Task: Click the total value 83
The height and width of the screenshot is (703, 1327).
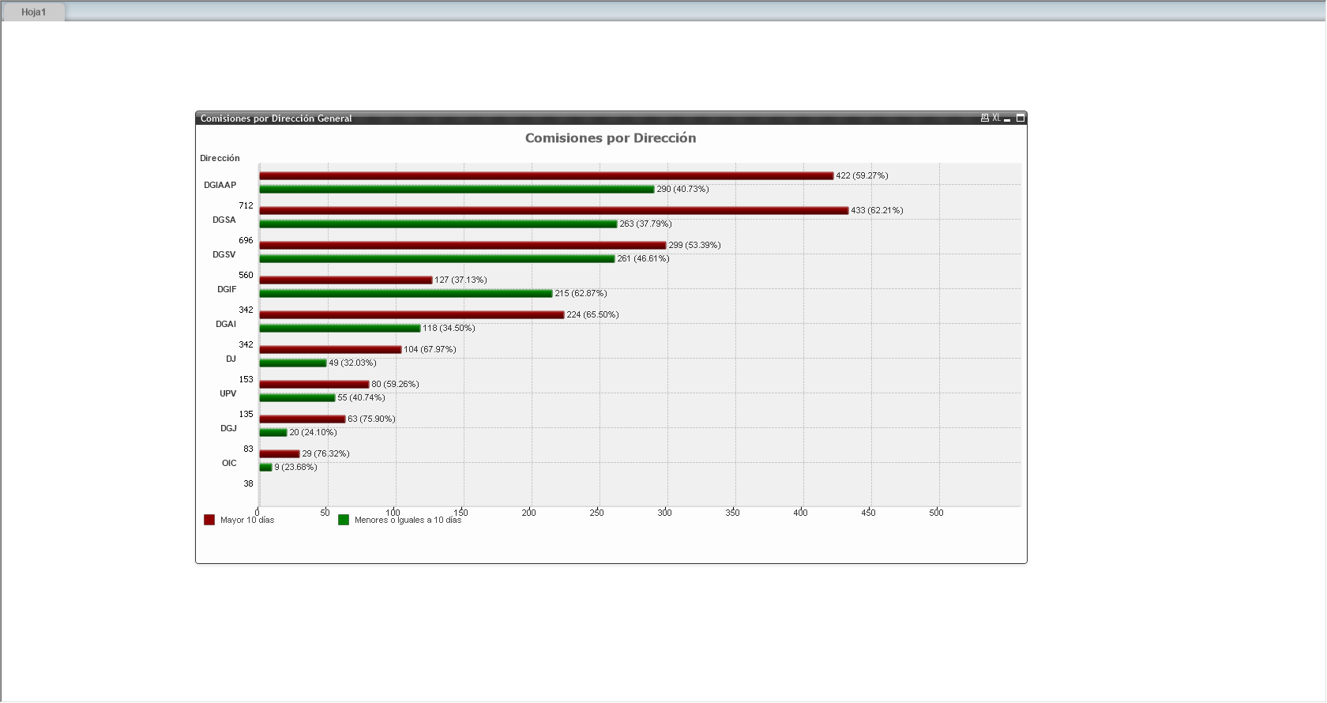Action: pyautogui.click(x=248, y=449)
